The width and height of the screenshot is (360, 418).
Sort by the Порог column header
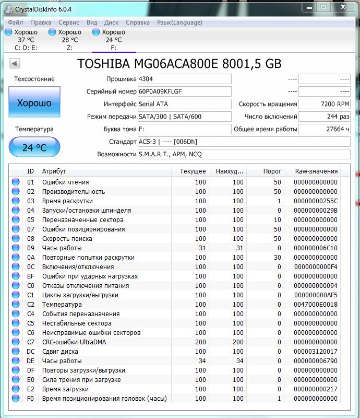[265, 171]
